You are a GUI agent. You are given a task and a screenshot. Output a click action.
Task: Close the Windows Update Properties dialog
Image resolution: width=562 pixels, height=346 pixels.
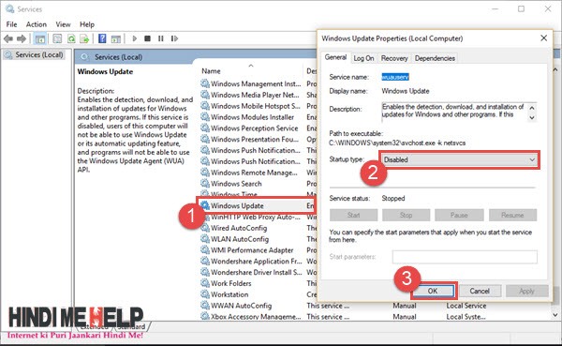[x=543, y=38]
